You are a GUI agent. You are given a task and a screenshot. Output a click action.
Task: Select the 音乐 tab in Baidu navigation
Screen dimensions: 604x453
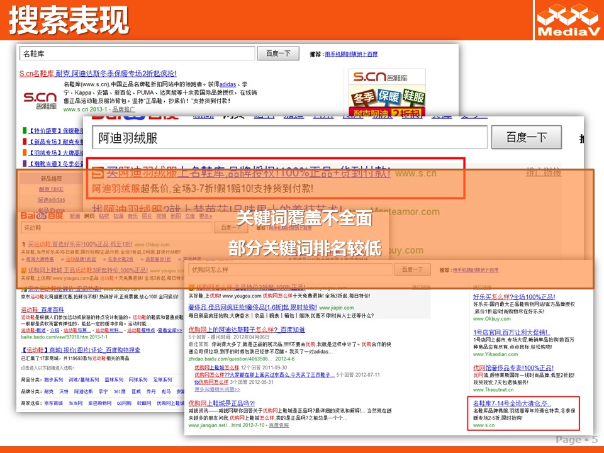click(x=133, y=216)
